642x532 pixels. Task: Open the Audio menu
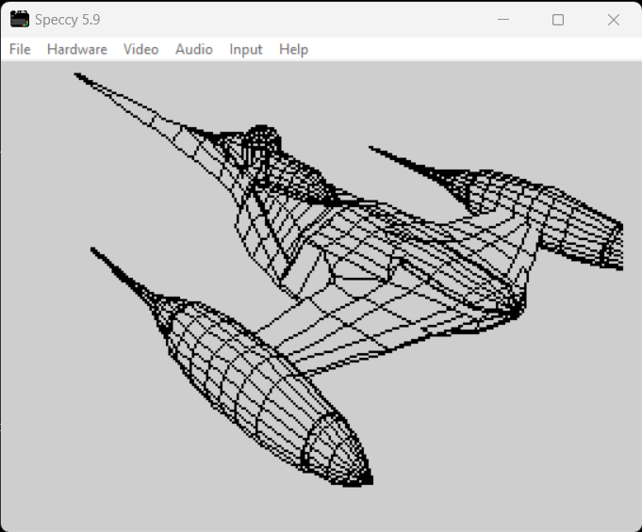(x=194, y=49)
